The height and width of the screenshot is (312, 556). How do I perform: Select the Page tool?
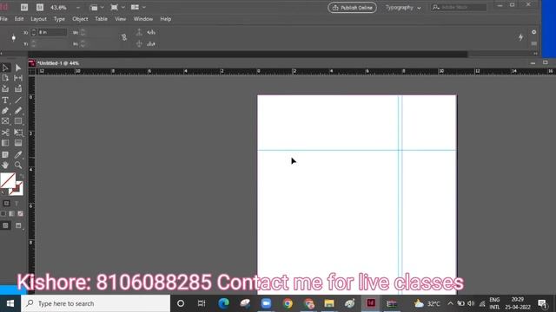point(5,78)
